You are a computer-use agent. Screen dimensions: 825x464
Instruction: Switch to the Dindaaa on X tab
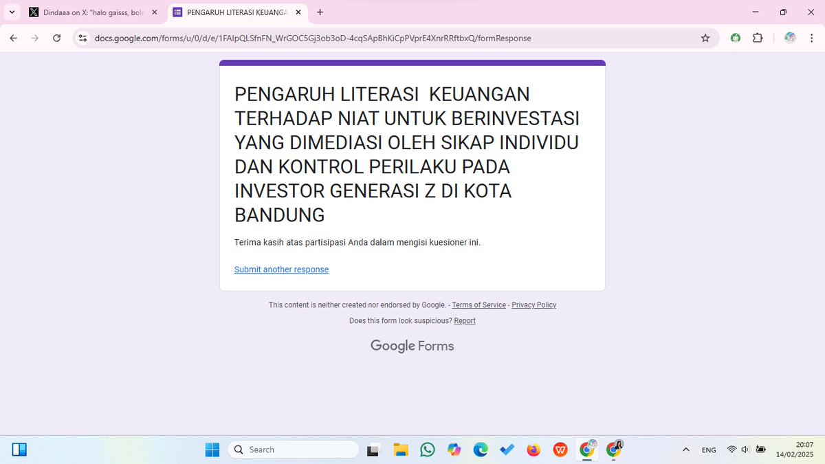93,12
